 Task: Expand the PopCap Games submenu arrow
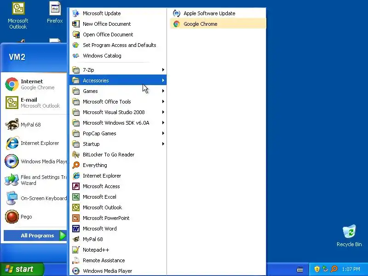point(163,133)
